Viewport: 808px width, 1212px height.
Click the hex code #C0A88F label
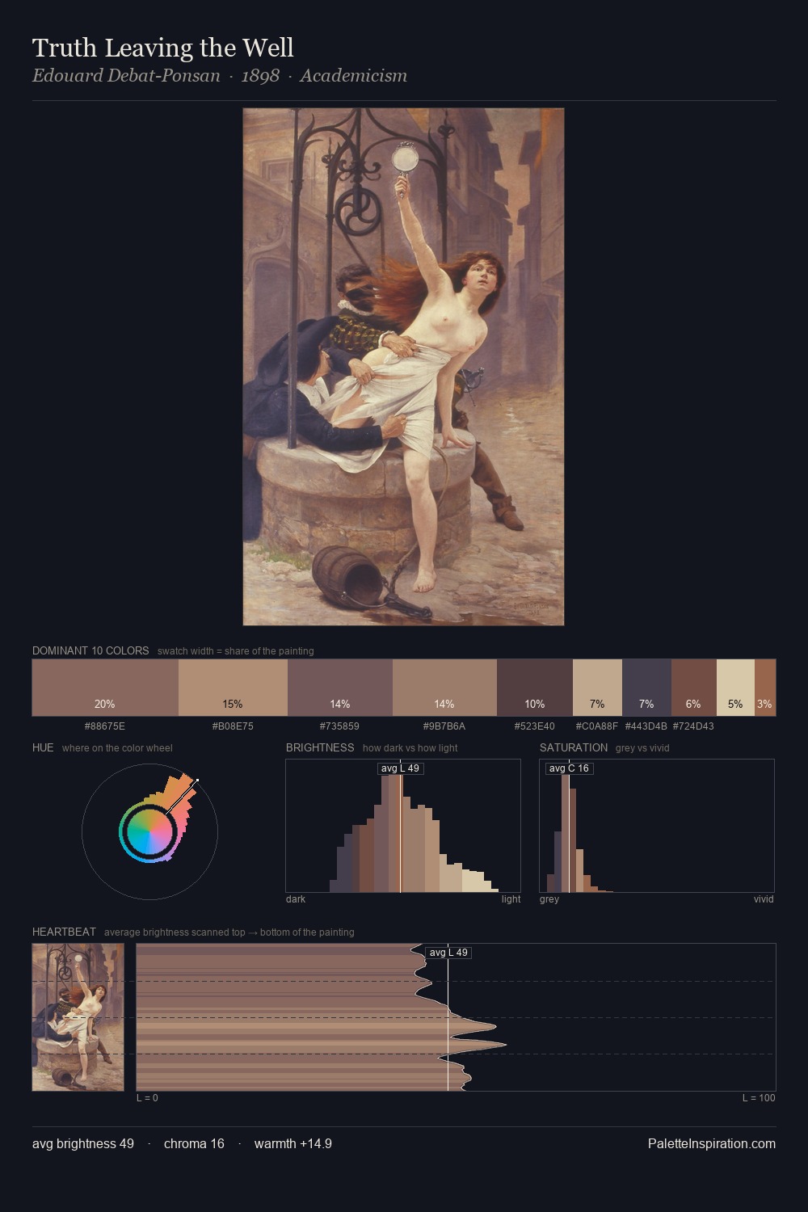point(597,726)
